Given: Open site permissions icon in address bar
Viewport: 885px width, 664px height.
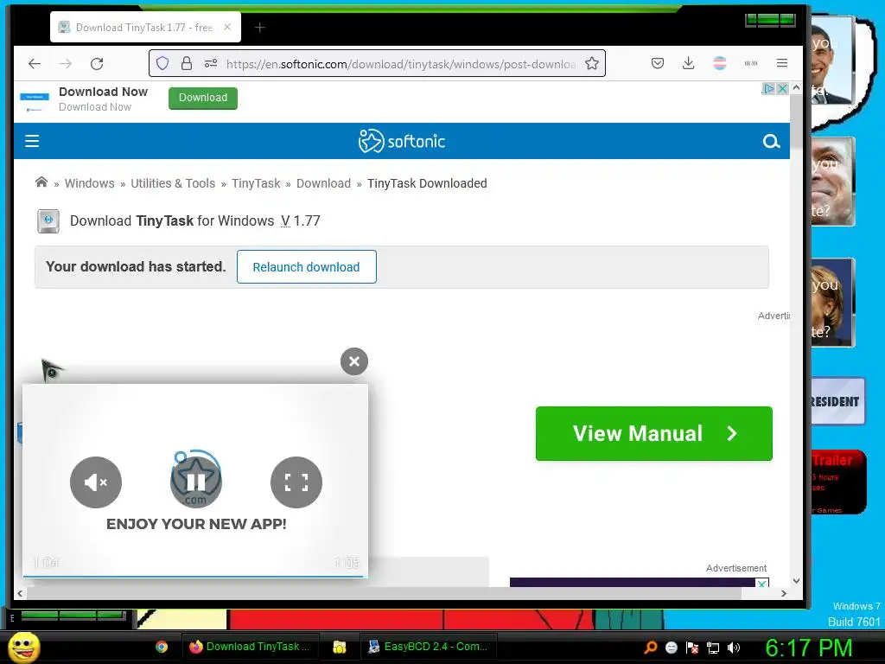Looking at the screenshot, I should [211, 63].
